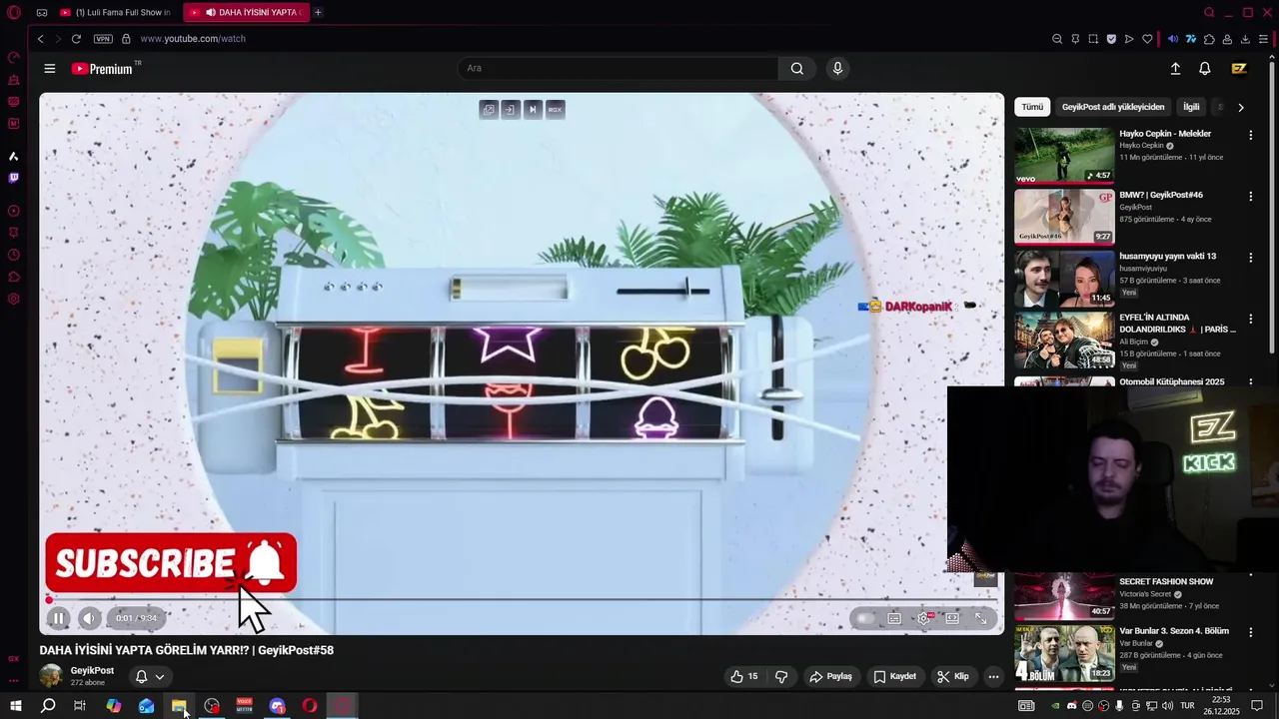
Task: Open Hayko Cepkin - Melekler thumbnail
Action: 1064,155
